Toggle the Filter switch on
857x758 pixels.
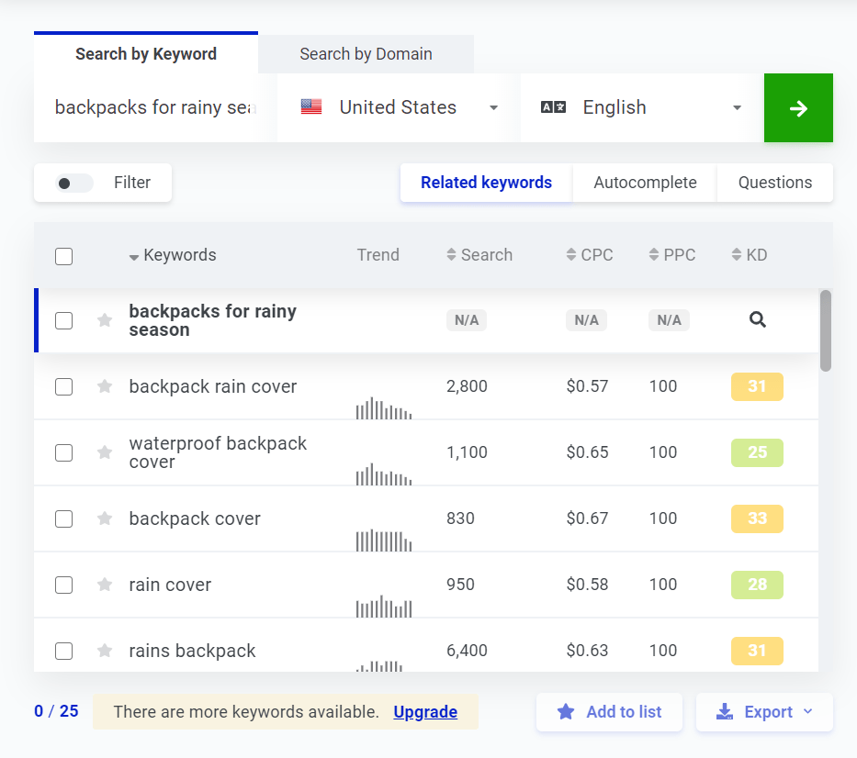point(74,184)
